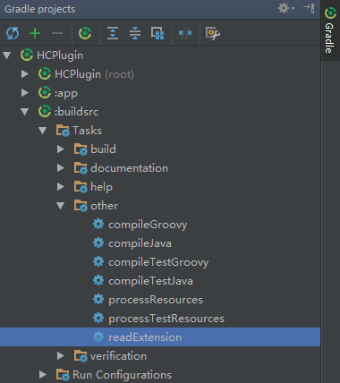Hide the Gradle projects panel
340x383 pixels.
[309, 8]
